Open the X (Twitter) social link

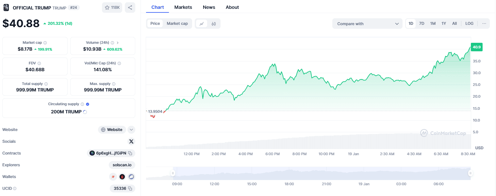pos(131,141)
